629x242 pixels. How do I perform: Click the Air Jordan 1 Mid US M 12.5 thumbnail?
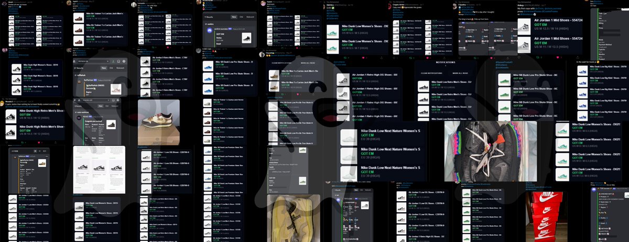[524, 26]
